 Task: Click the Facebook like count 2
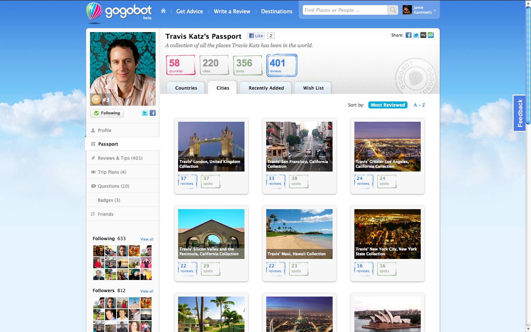point(271,36)
